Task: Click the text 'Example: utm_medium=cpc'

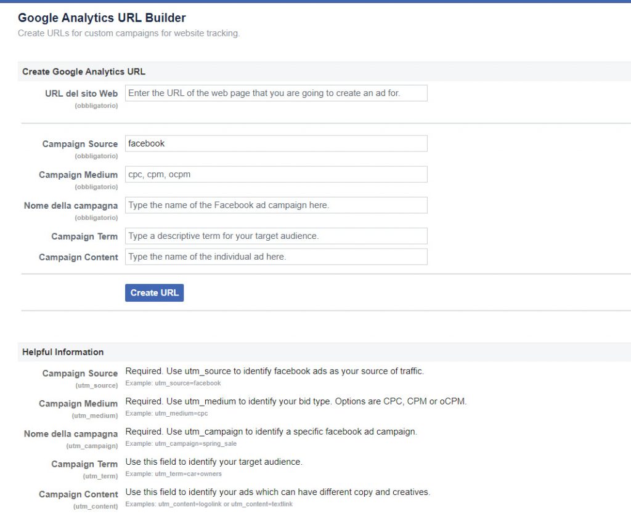Action: tap(166, 413)
